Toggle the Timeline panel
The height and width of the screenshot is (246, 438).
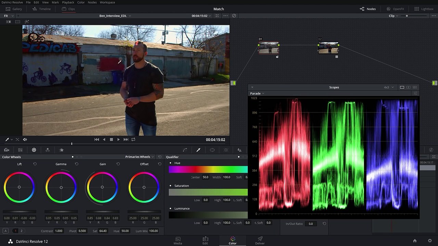coord(41,9)
